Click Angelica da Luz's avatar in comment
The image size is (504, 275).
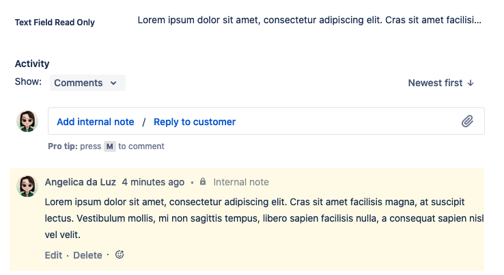tap(27, 186)
